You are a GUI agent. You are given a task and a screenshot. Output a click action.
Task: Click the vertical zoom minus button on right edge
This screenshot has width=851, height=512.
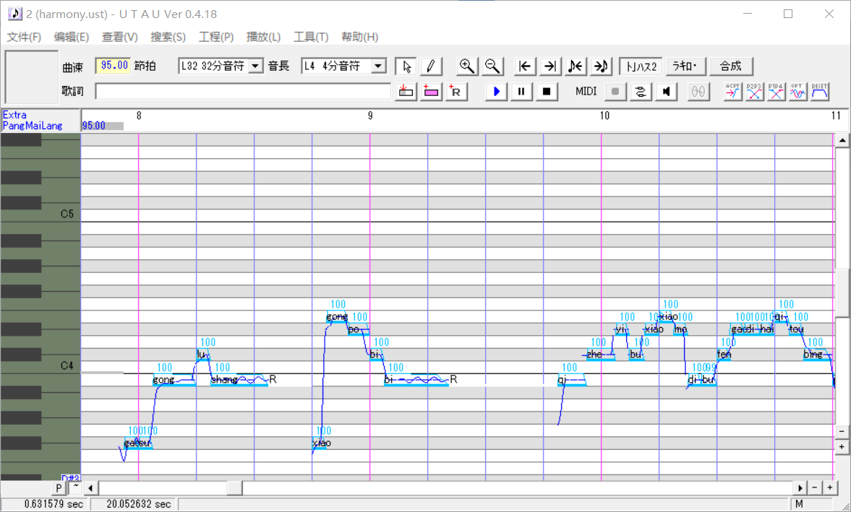[x=842, y=432]
